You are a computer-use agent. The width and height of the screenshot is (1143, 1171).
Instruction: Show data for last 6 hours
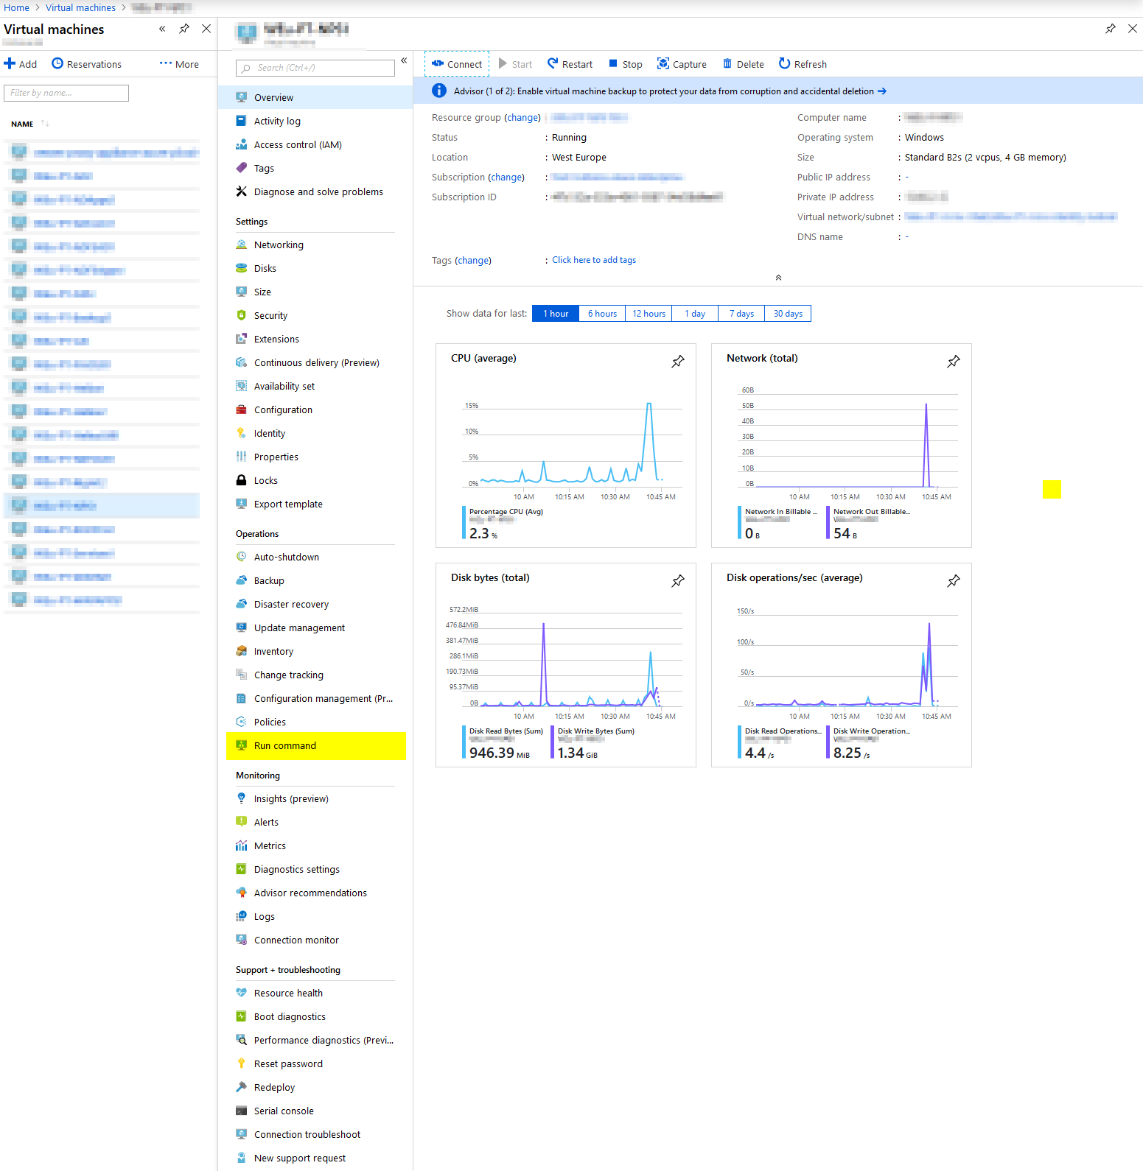(602, 314)
